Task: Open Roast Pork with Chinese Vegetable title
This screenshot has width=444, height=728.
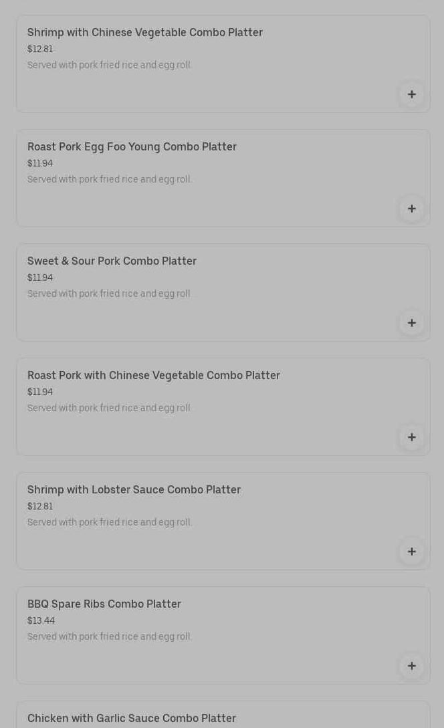Action: coord(153,375)
